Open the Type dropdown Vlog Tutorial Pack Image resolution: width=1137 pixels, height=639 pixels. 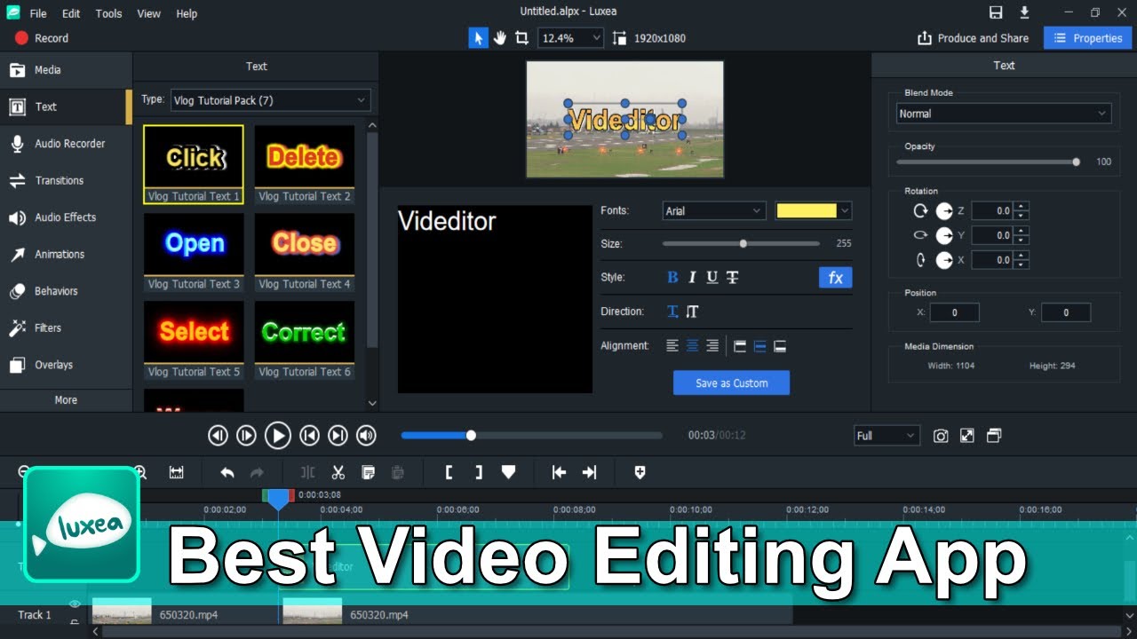269,100
